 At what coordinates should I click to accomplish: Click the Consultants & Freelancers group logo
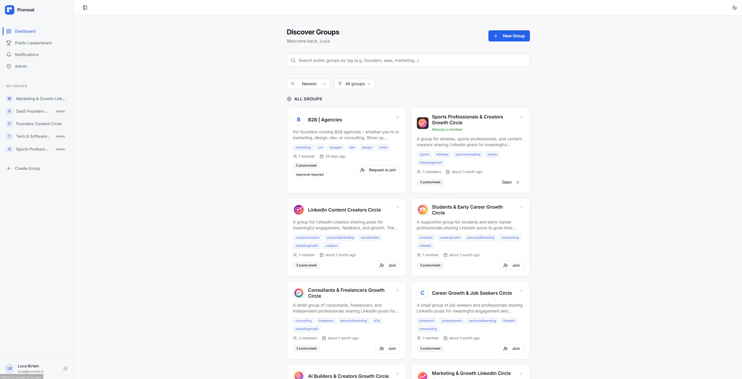(x=299, y=293)
